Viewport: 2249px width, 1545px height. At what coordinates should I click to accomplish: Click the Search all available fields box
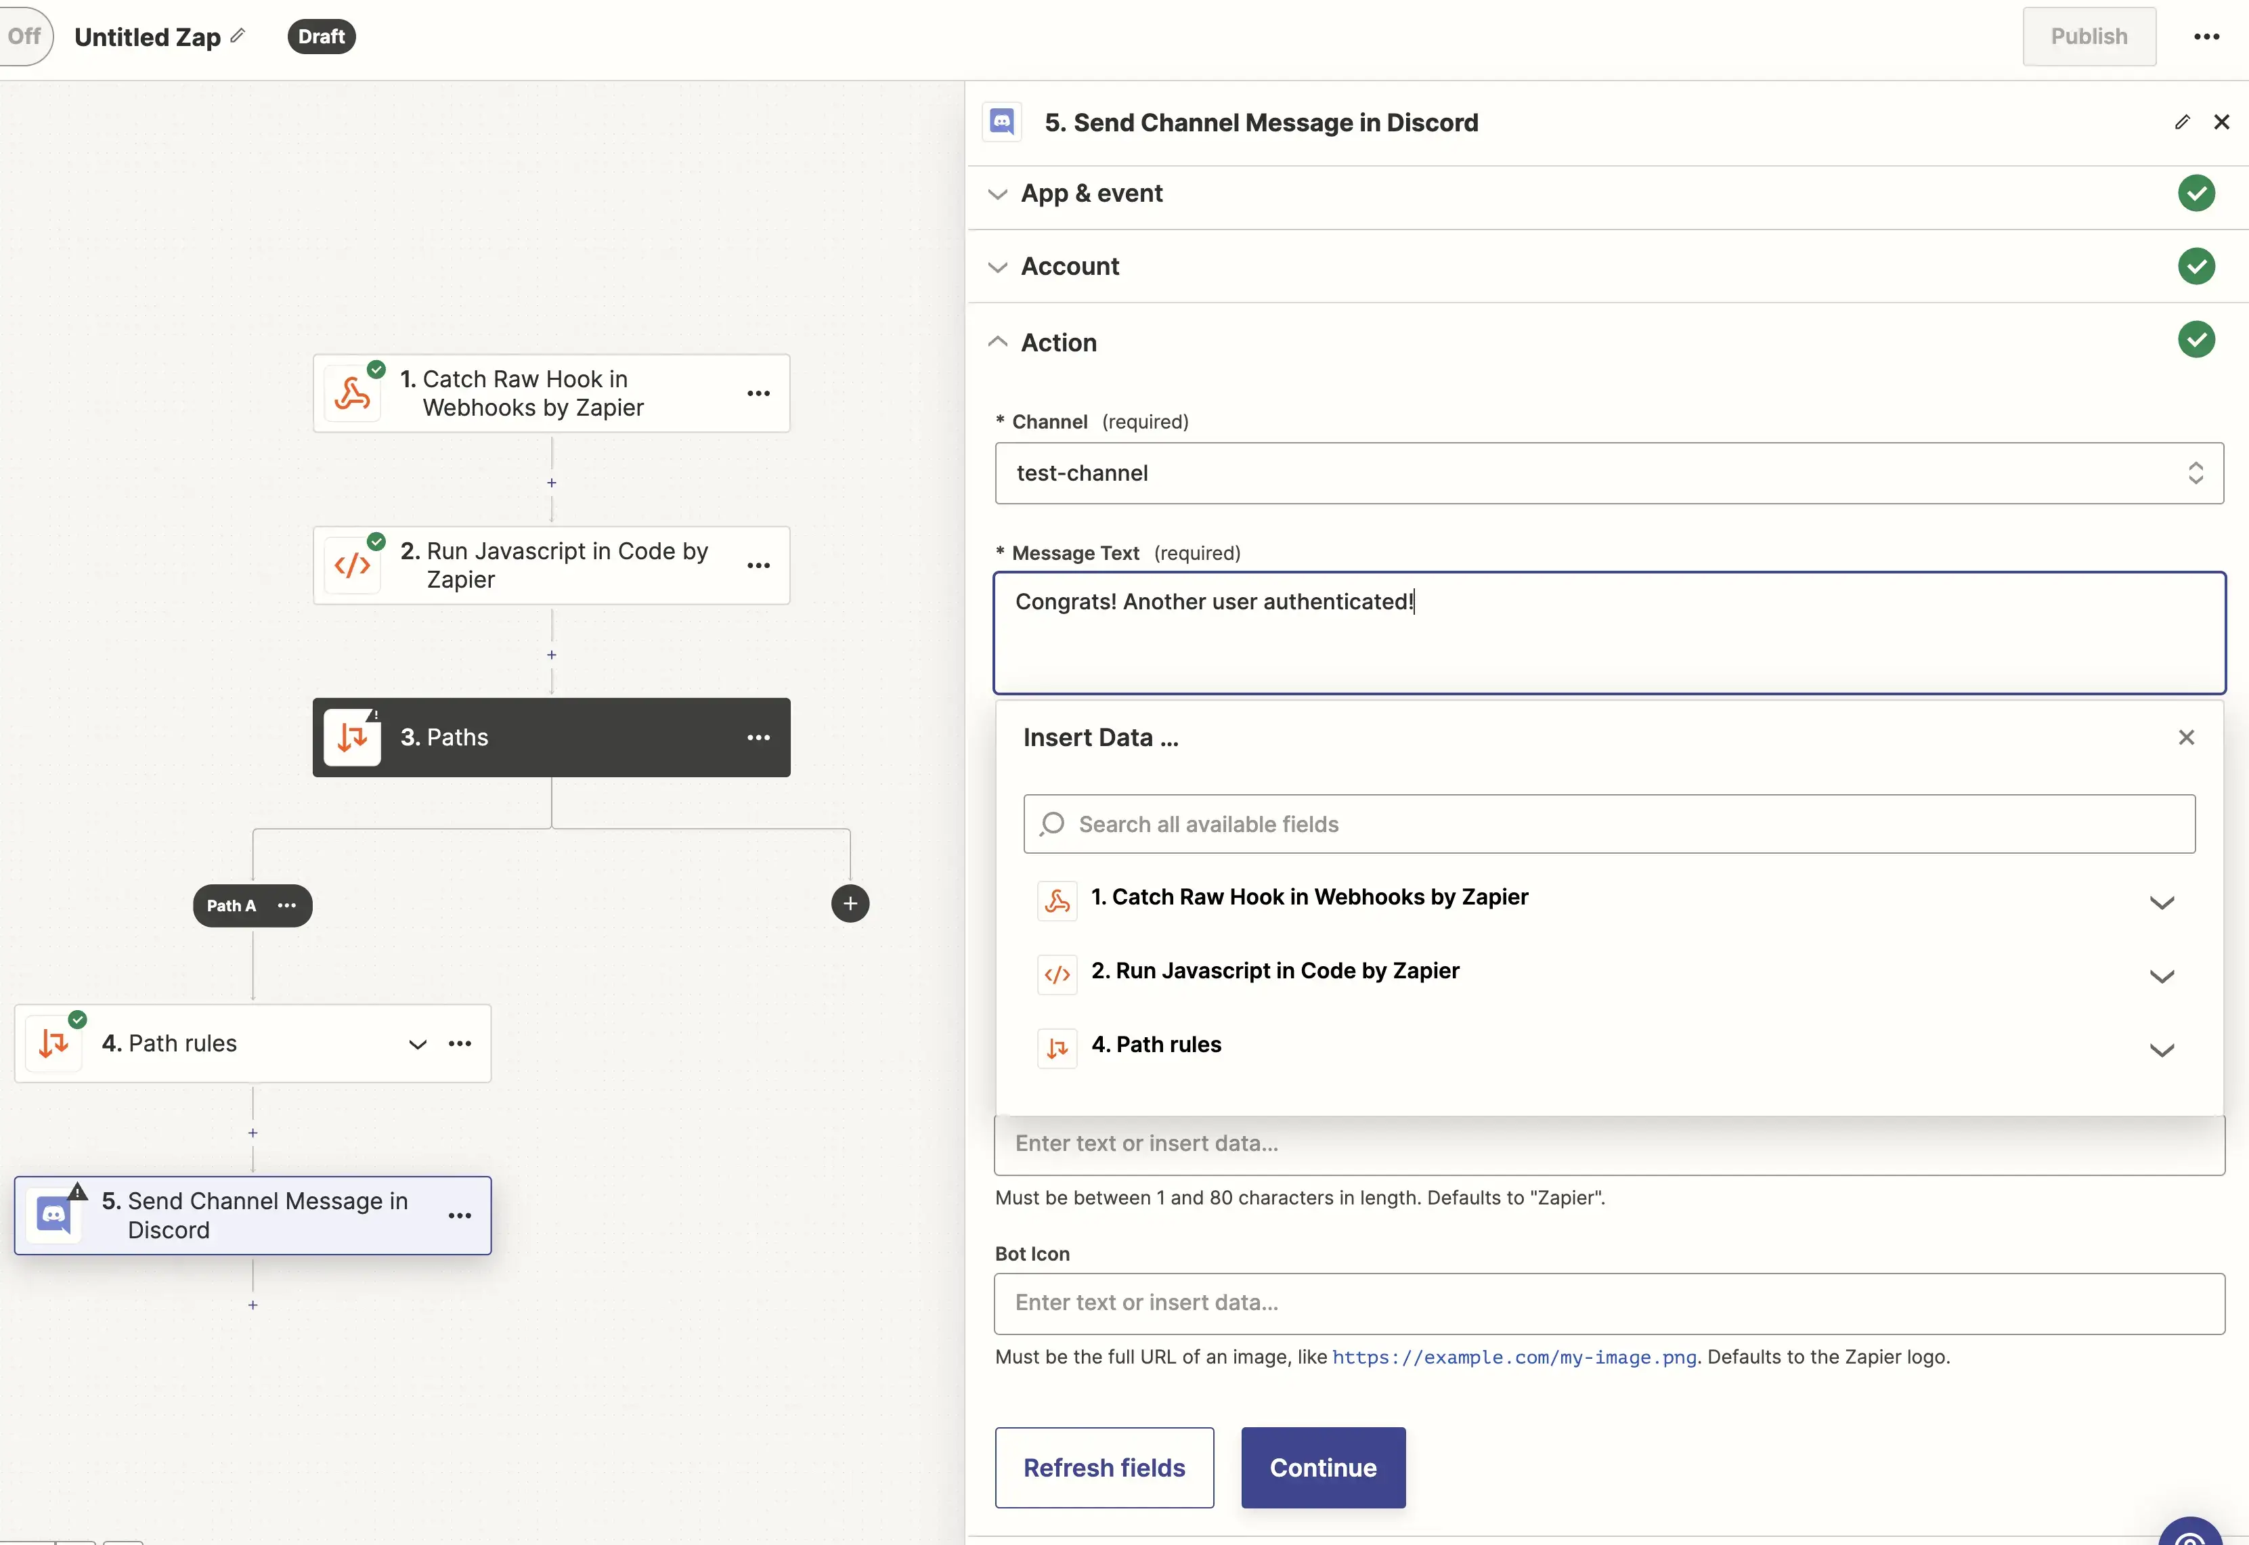pos(1609,825)
